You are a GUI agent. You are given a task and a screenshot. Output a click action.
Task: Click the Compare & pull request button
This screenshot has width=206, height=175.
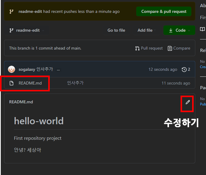[164, 12]
